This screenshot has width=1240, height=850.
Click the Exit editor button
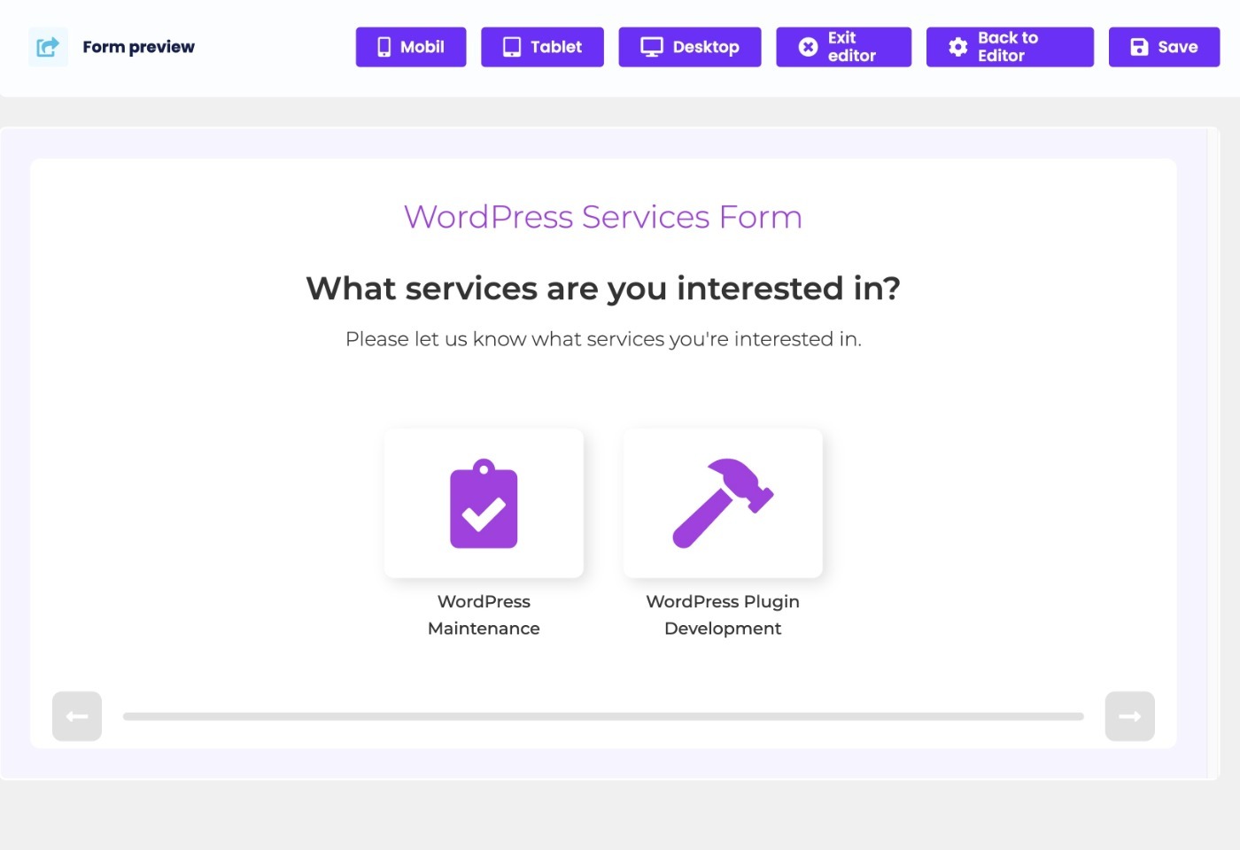click(x=843, y=47)
